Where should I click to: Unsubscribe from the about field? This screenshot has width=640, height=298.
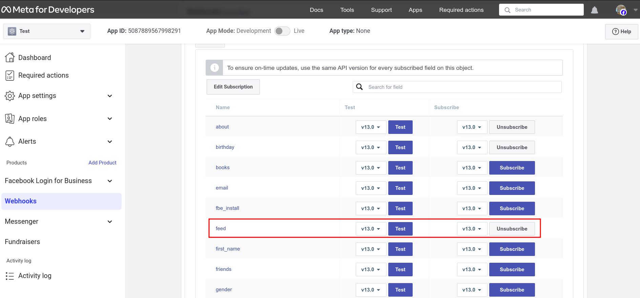click(x=512, y=127)
